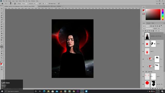Select the Magic Wand tool
The width and height of the screenshot is (165, 93).
(2, 16)
